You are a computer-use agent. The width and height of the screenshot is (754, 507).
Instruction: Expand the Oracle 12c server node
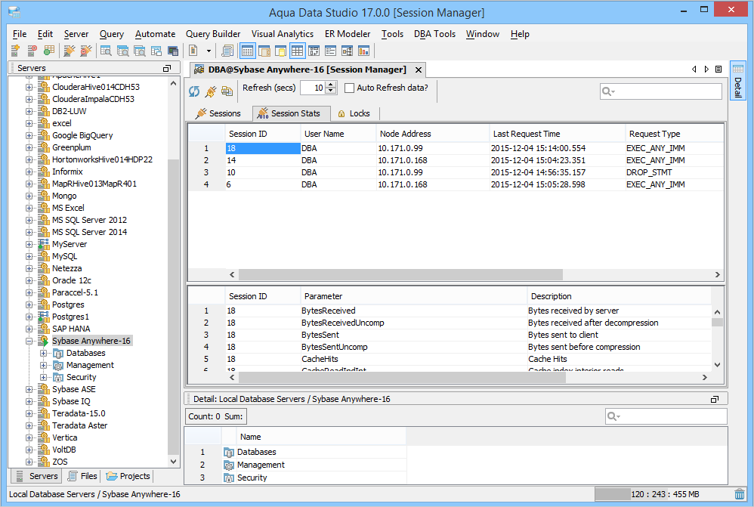[x=29, y=280]
